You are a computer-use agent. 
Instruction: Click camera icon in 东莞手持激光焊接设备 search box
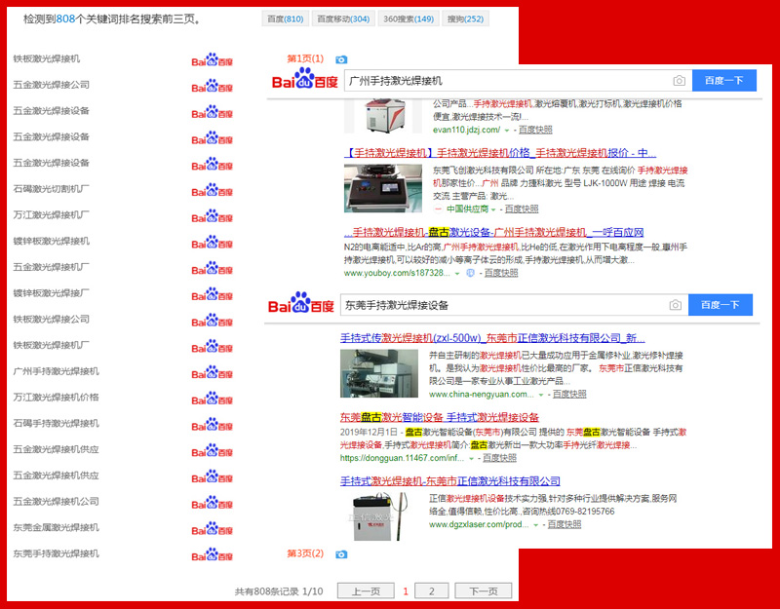click(675, 305)
